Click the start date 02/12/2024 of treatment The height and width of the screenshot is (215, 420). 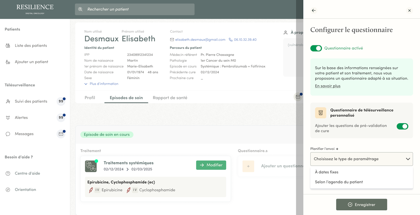[x=114, y=169]
